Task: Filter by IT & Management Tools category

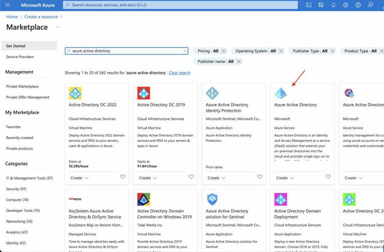Action: 29,178
